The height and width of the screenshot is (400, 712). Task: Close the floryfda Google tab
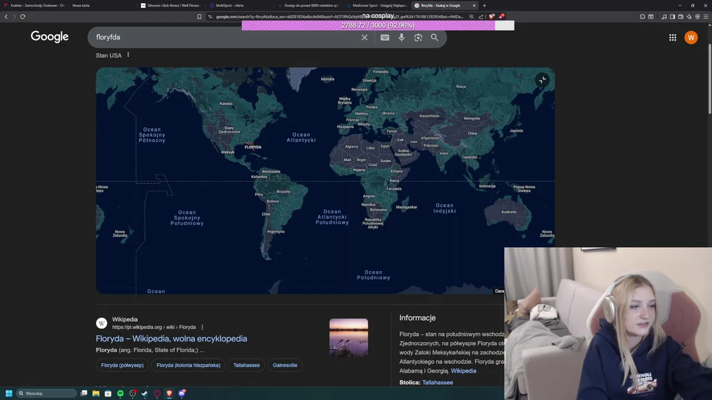click(474, 6)
